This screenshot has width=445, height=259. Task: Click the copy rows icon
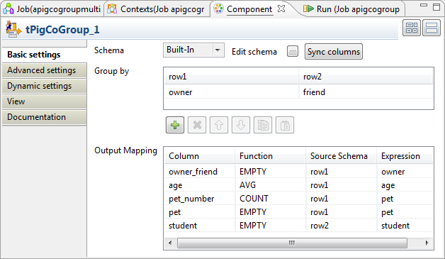(x=263, y=125)
